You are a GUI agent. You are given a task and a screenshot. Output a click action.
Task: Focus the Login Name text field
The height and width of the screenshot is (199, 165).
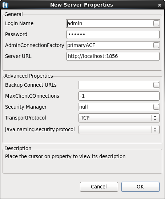point(110,23)
